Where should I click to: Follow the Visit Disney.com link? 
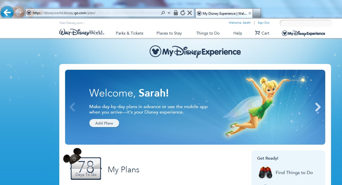[72, 23]
